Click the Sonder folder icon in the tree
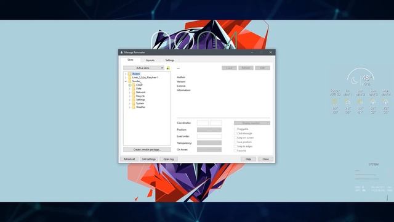Image resolution: width=394 pixels, height=222 pixels. [130, 81]
